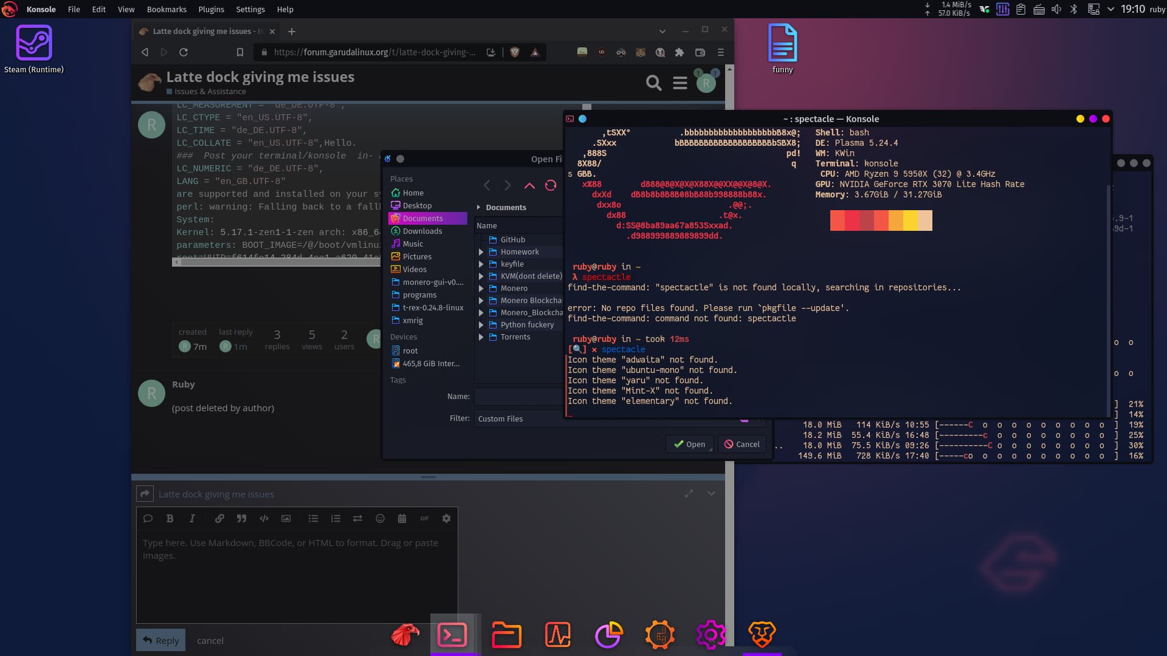The width and height of the screenshot is (1167, 656).
Task: Open the forum search with the magnifier icon
Action: (x=653, y=83)
